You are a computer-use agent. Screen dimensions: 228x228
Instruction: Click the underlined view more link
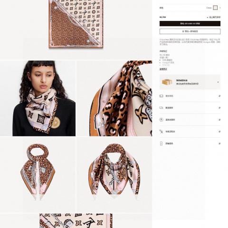[x=163, y=69]
